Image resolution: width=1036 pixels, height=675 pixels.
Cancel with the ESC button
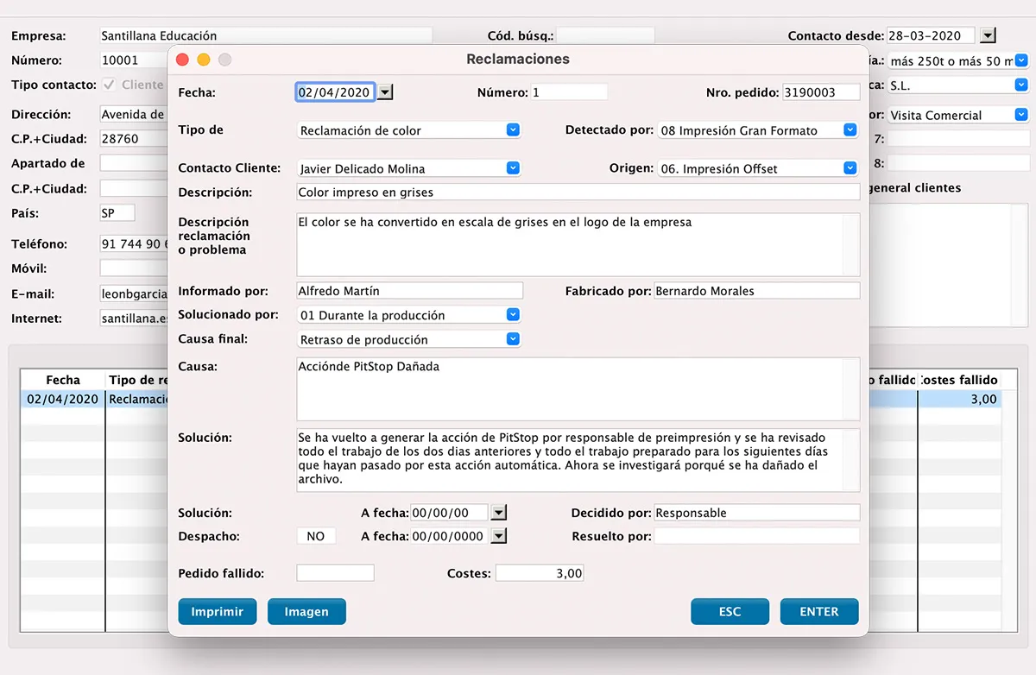coord(730,612)
